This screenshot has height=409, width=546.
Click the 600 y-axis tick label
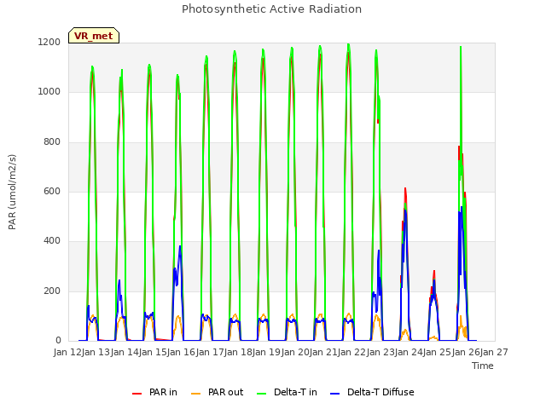(52, 192)
